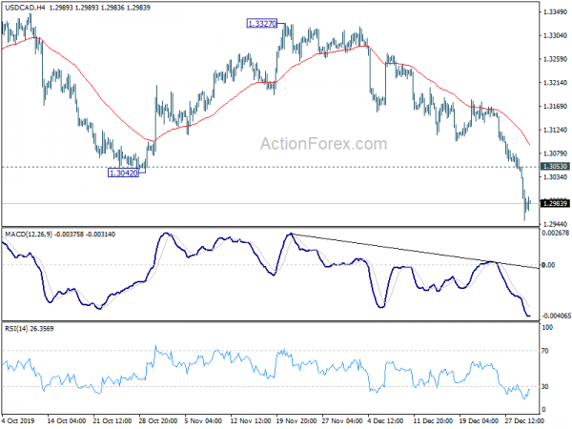Click the 14 Oct 04:00 time label

(x=66, y=420)
